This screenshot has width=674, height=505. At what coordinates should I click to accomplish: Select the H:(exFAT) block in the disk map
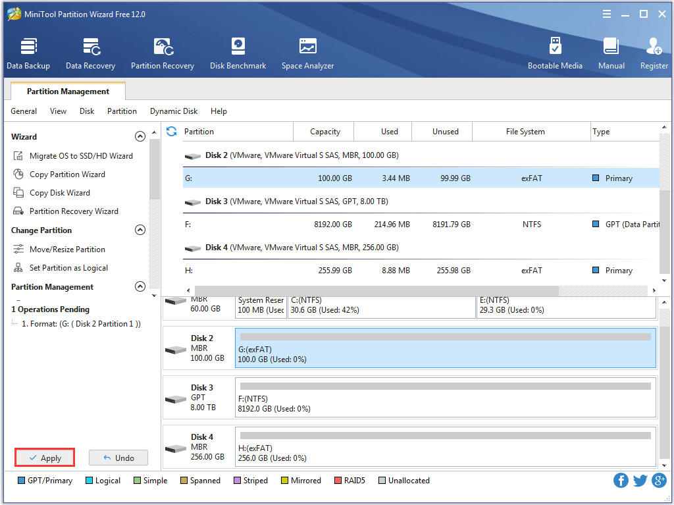pyautogui.click(x=446, y=446)
